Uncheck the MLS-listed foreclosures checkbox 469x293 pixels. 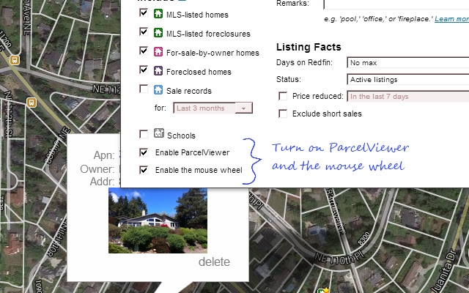(x=144, y=32)
